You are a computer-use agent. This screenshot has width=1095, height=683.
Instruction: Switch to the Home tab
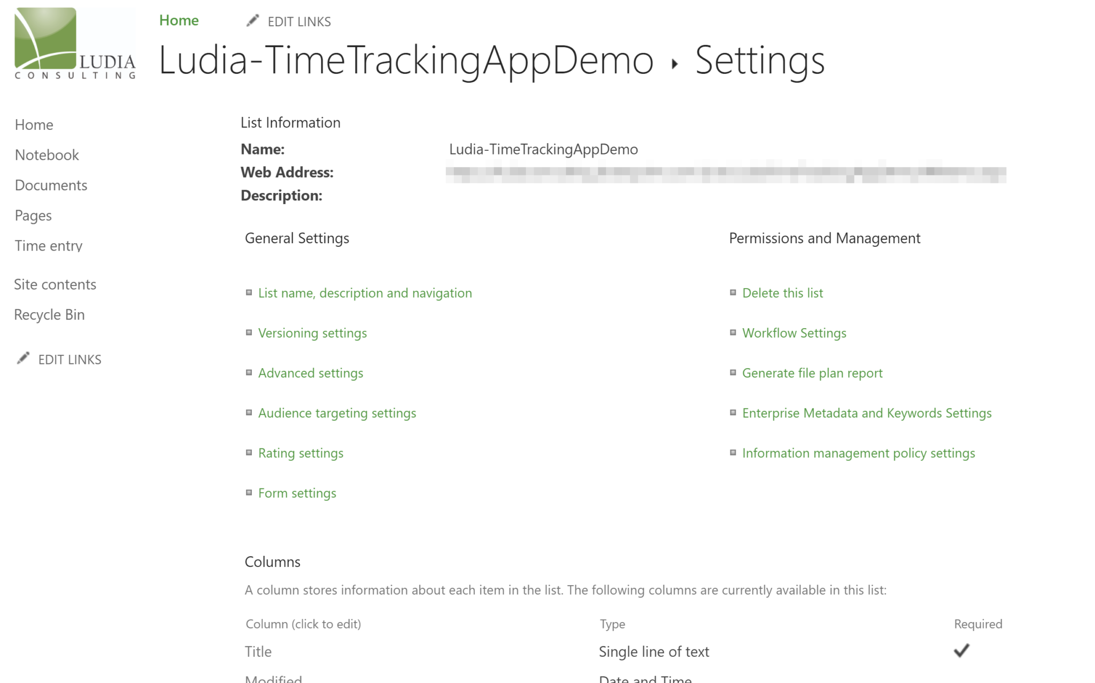(x=179, y=20)
